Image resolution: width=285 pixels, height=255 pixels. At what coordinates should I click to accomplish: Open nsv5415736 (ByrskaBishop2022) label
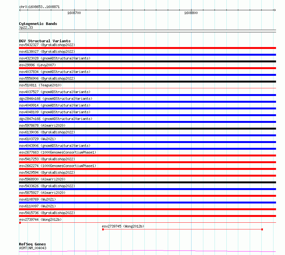47,213
